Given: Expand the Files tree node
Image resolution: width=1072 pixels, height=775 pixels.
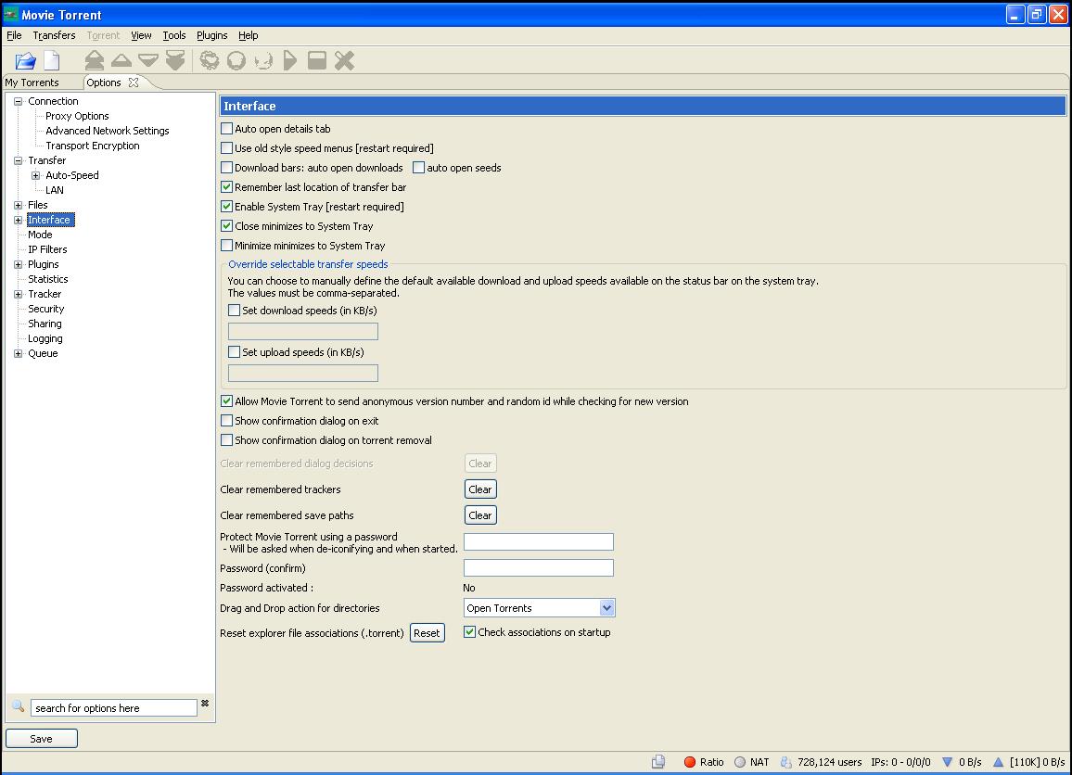Looking at the screenshot, I should tap(19, 205).
